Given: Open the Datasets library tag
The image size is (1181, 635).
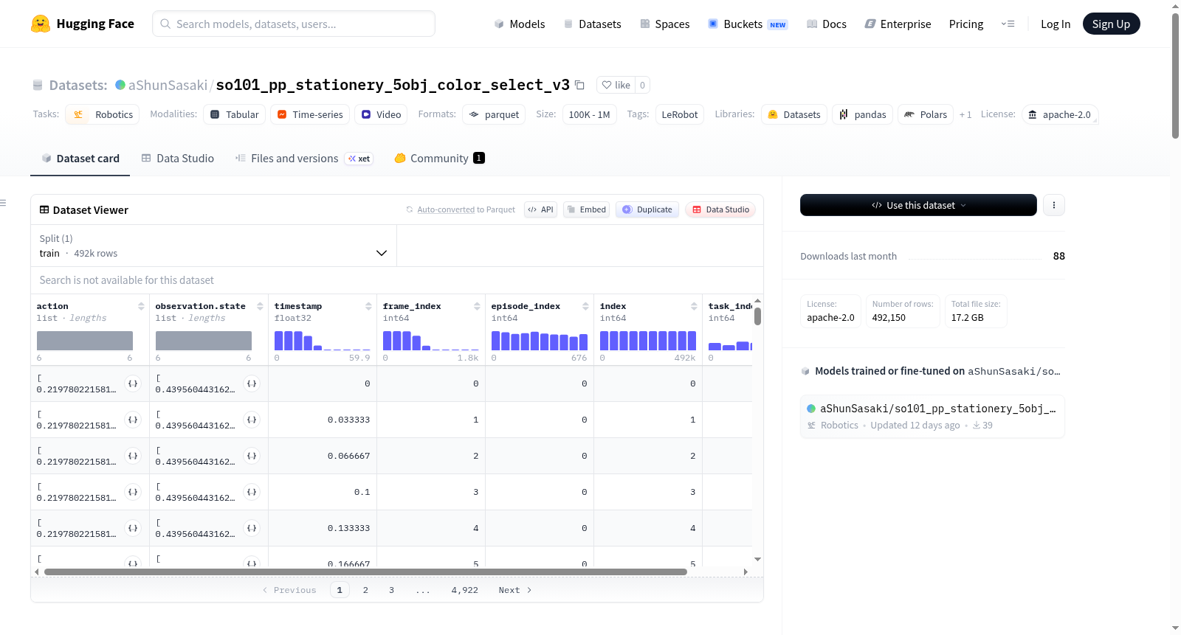Looking at the screenshot, I should click(x=794, y=114).
